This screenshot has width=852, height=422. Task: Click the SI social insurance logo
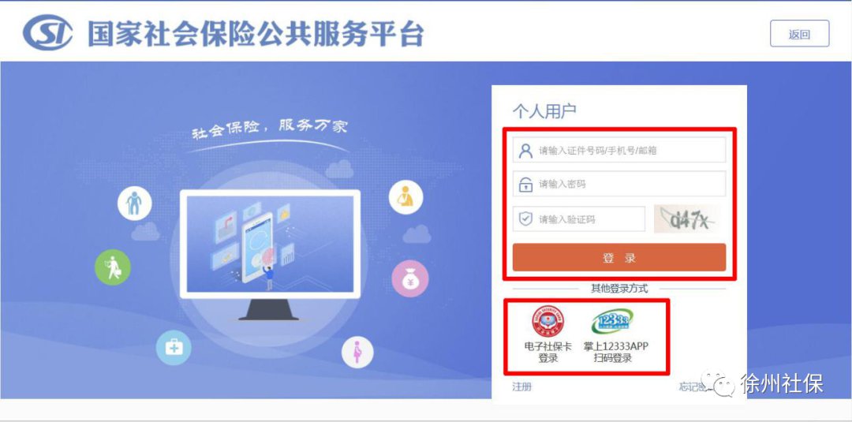click(47, 32)
